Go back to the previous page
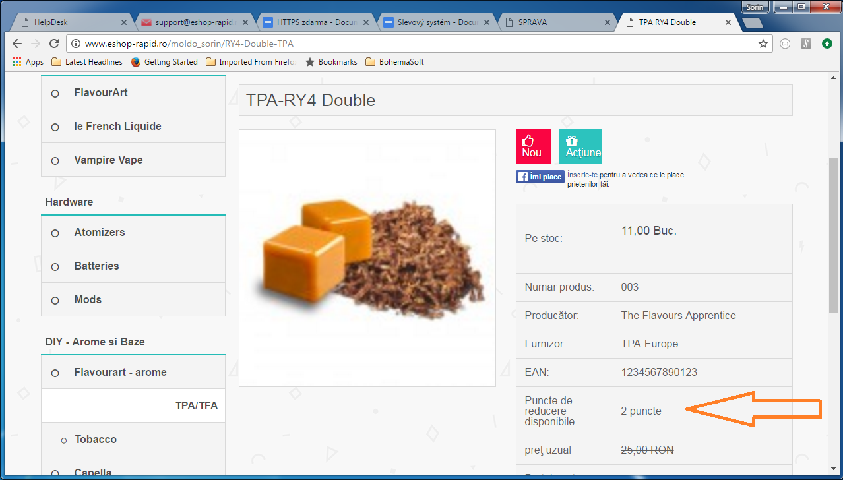 (18, 44)
